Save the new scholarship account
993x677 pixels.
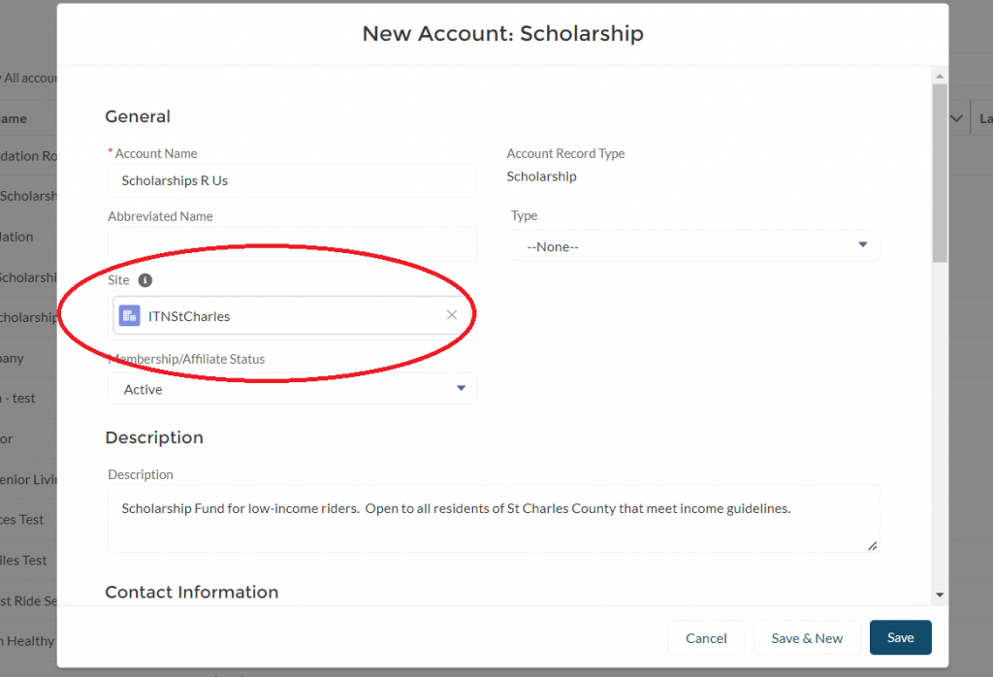[900, 637]
